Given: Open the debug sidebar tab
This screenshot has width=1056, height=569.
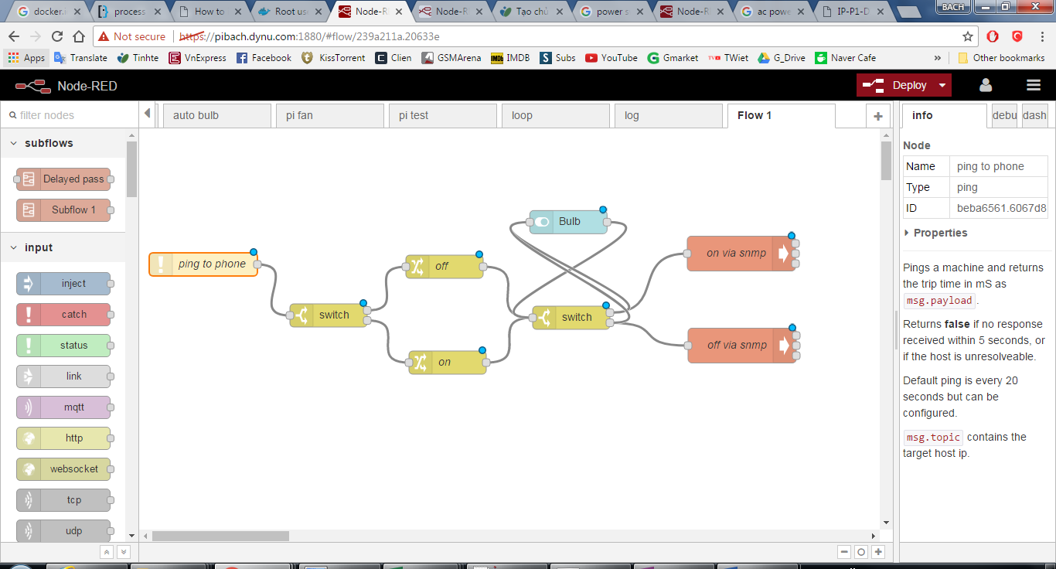Looking at the screenshot, I should click(x=1004, y=116).
